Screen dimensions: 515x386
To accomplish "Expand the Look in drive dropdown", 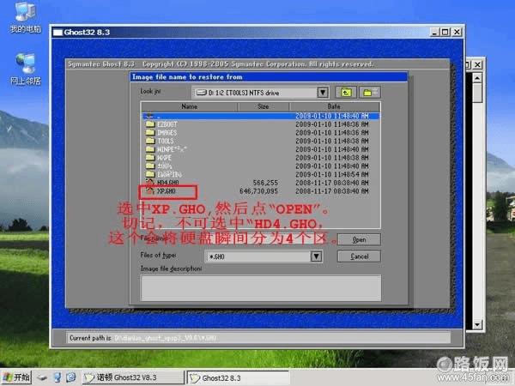I will (323, 93).
